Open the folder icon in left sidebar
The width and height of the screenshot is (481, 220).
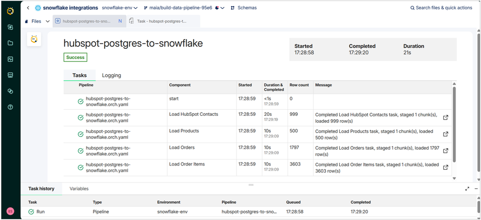click(x=10, y=43)
